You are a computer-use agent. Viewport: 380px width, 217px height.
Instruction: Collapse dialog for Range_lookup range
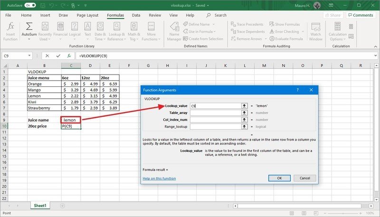pos(244,127)
